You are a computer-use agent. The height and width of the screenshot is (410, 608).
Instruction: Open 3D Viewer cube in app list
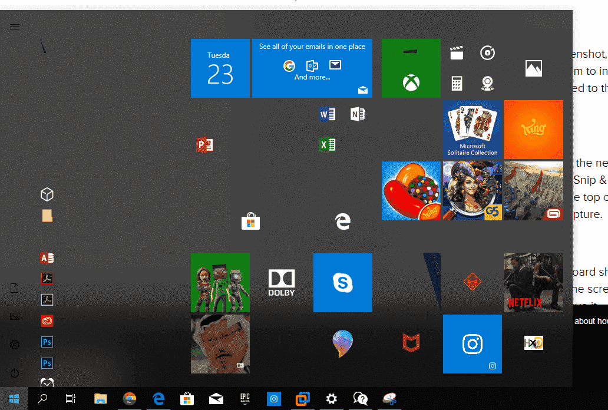47,194
